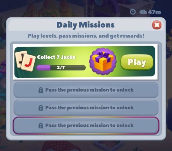172x151 pixels.
Task: Tap the 'Play levels, pass missions' subtitle
Action: click(86, 36)
